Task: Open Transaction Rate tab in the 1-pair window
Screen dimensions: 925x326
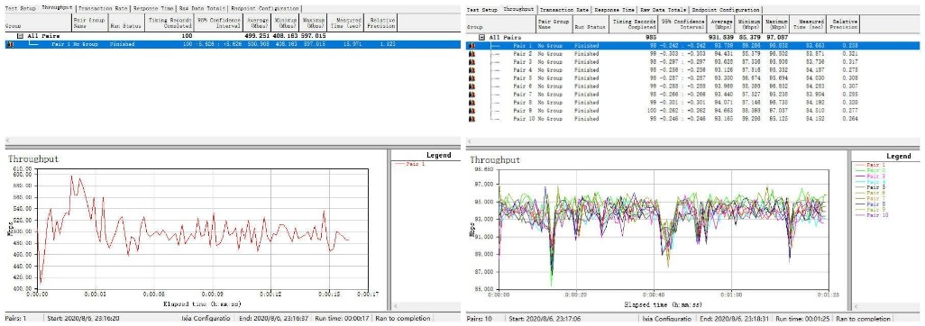Action: (104, 9)
